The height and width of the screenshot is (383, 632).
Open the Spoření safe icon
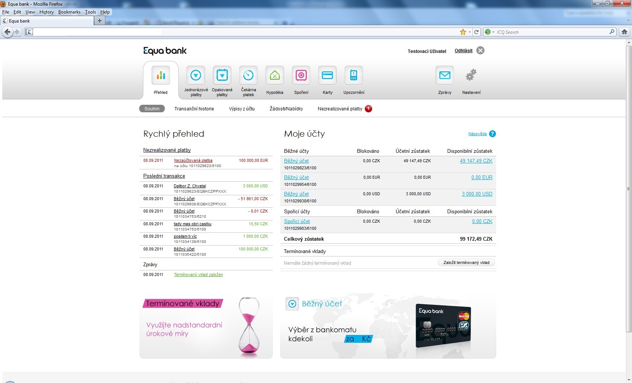[x=301, y=75]
